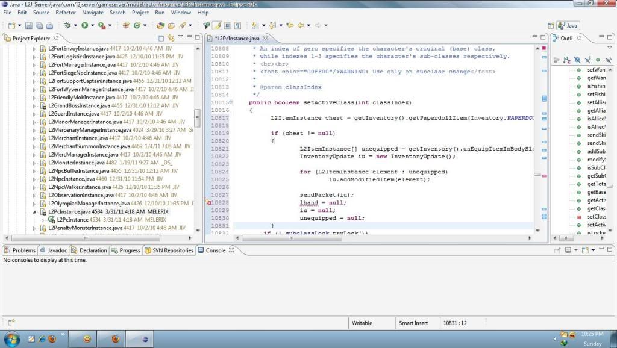This screenshot has width=617, height=348.
Task: Open the Windows Start menu
Action: pos(12,338)
